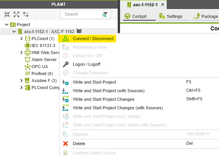This screenshot has height=156, width=219.
Task: Select Logon / Logoff menu entry
Action: (87, 64)
